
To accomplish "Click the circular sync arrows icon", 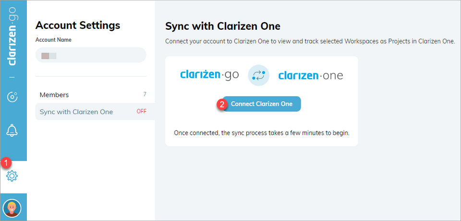I will [x=258, y=75].
